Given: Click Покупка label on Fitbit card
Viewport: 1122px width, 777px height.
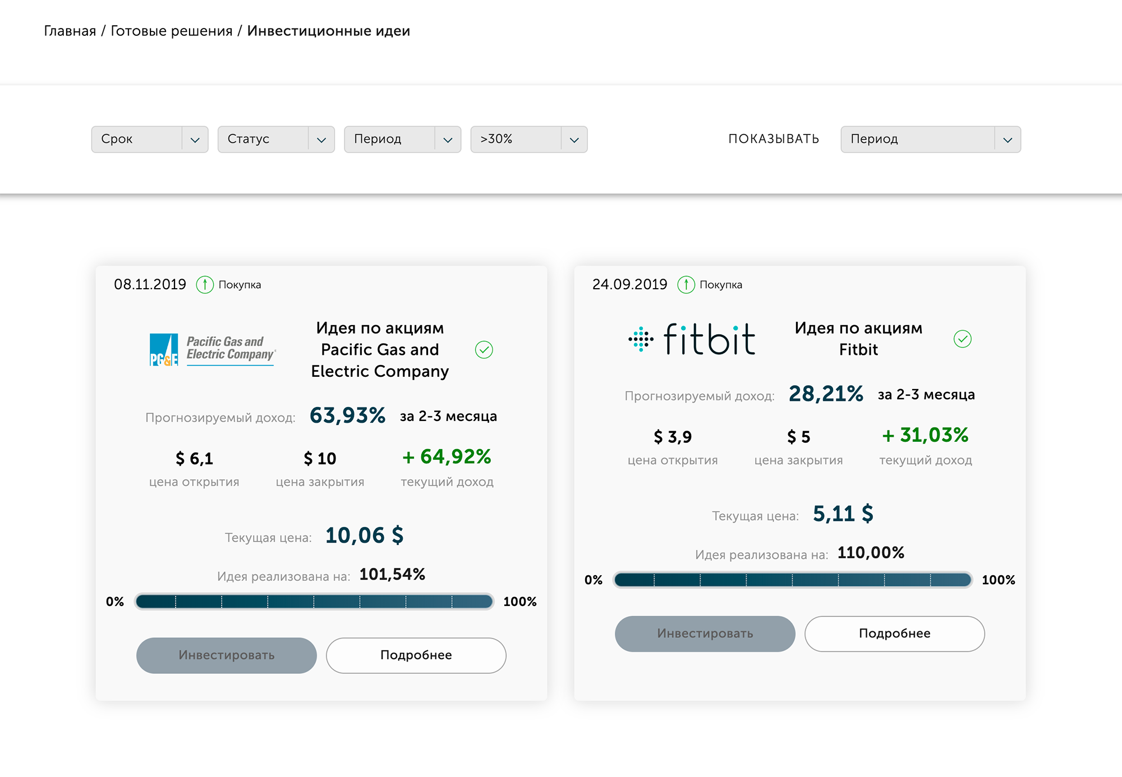Looking at the screenshot, I should pos(721,285).
